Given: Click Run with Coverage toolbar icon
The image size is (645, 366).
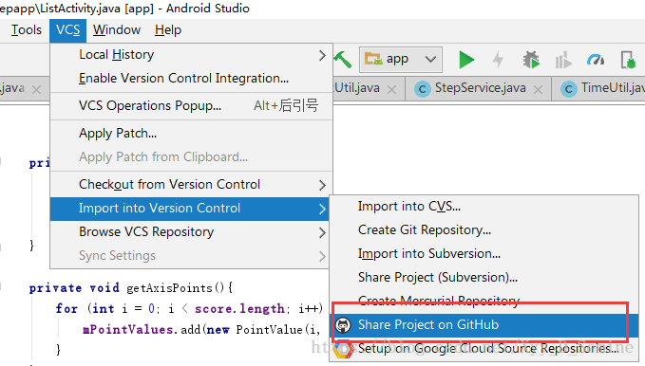Looking at the screenshot, I should [x=563, y=60].
